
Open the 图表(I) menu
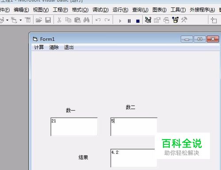click(x=160, y=10)
